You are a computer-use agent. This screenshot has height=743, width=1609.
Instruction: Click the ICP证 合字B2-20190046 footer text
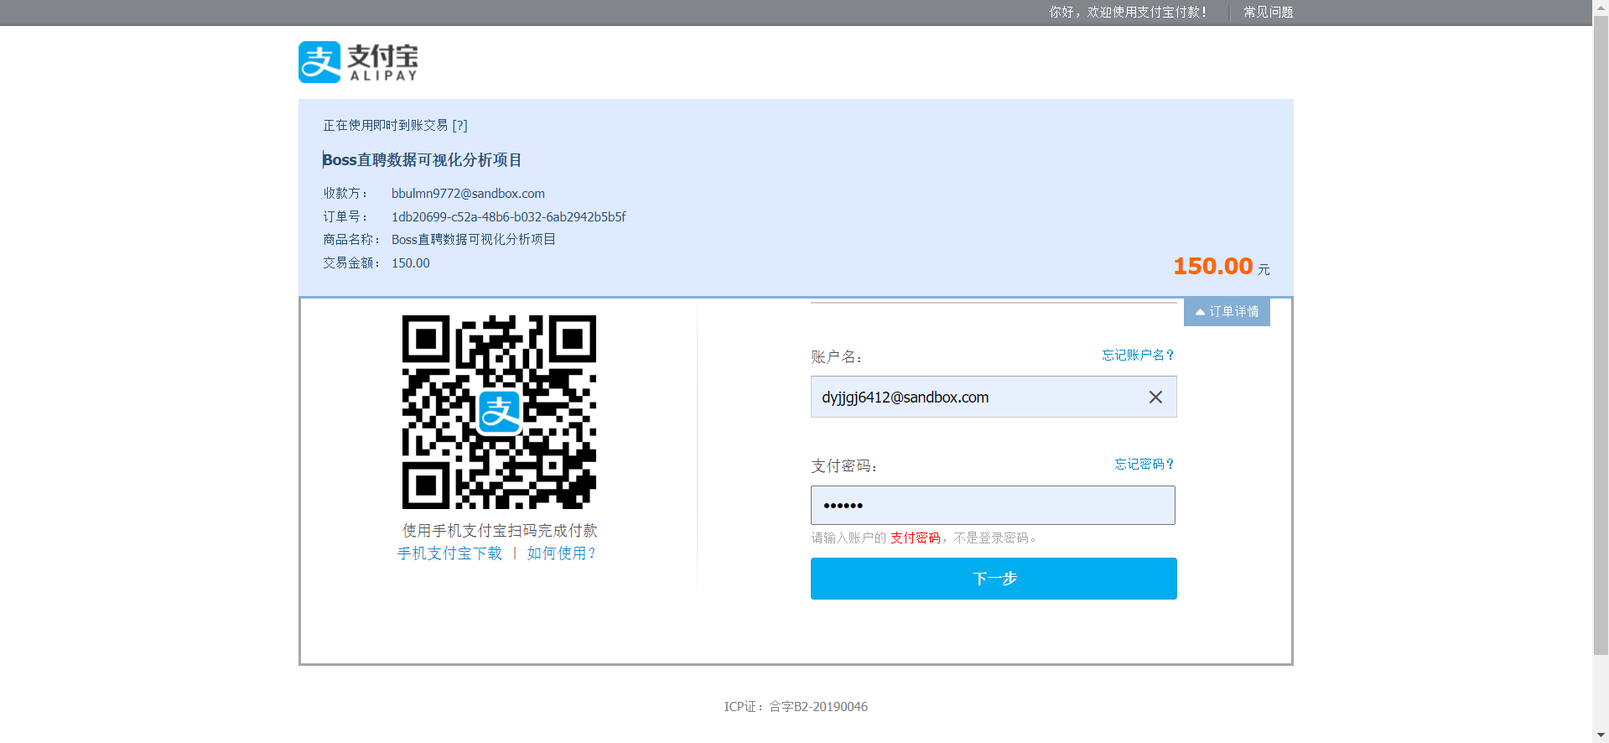point(796,706)
